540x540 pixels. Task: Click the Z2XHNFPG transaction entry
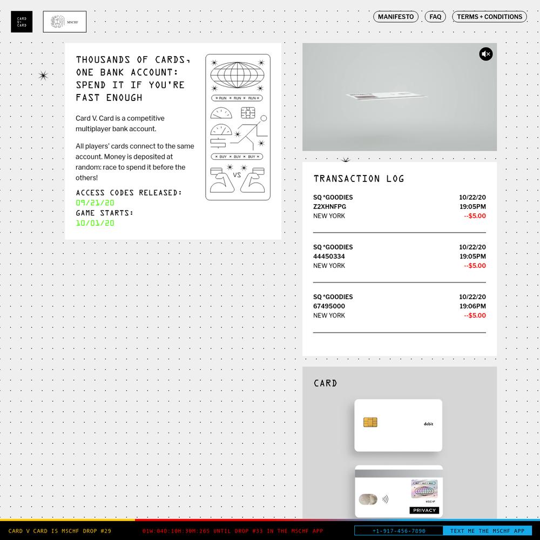400,207
